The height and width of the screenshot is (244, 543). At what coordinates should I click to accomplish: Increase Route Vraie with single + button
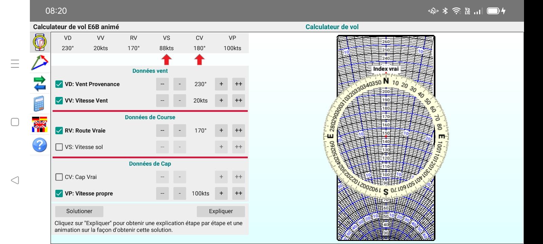pos(221,130)
